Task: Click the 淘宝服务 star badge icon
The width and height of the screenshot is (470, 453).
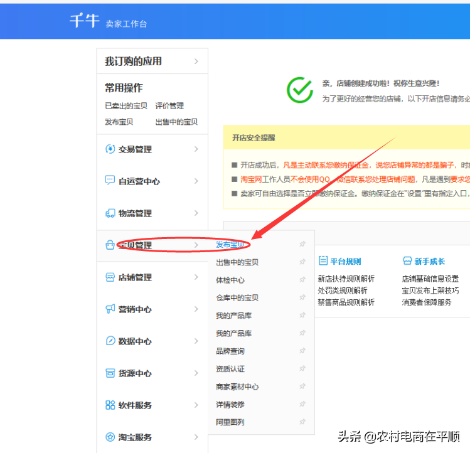Action: tap(110, 437)
